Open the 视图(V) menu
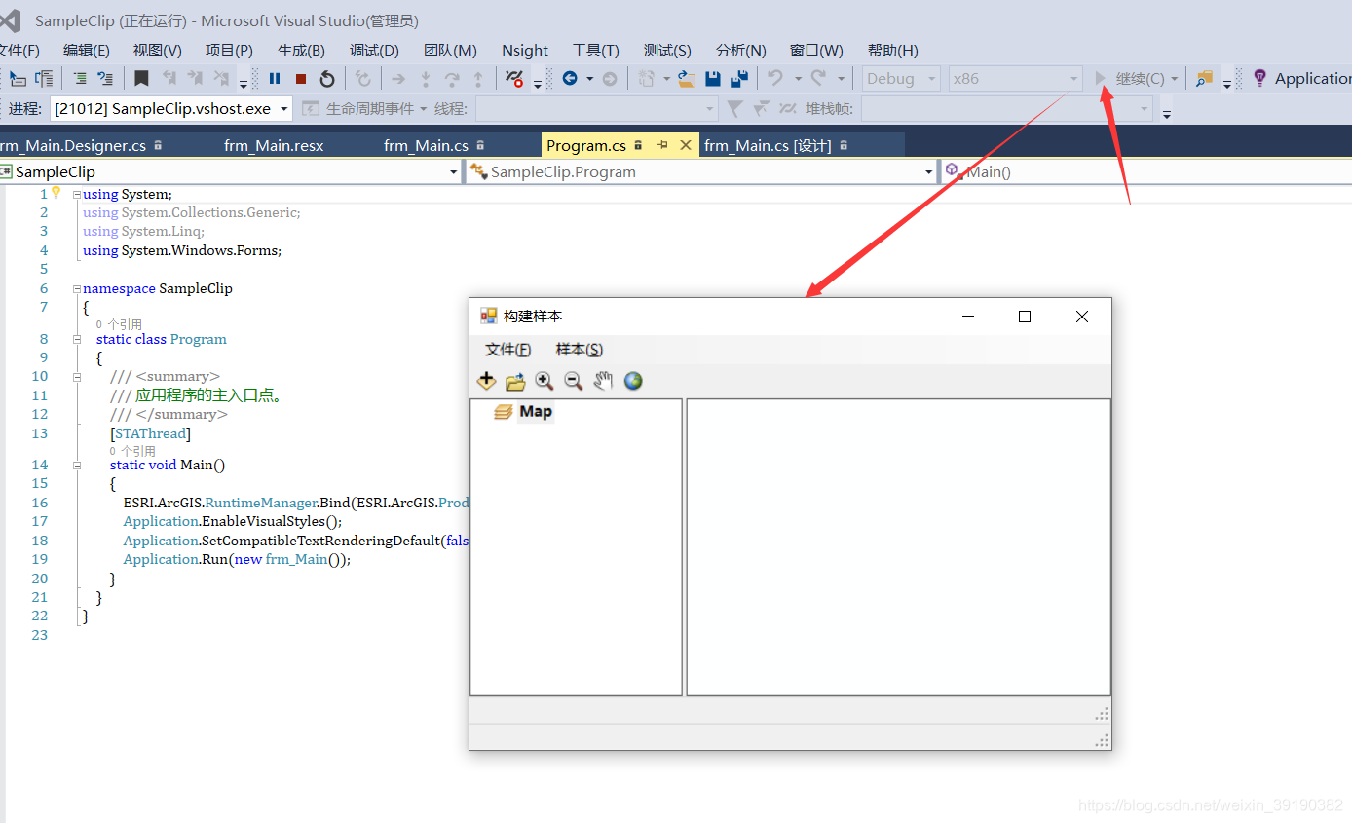This screenshot has height=823, width=1352. click(158, 51)
